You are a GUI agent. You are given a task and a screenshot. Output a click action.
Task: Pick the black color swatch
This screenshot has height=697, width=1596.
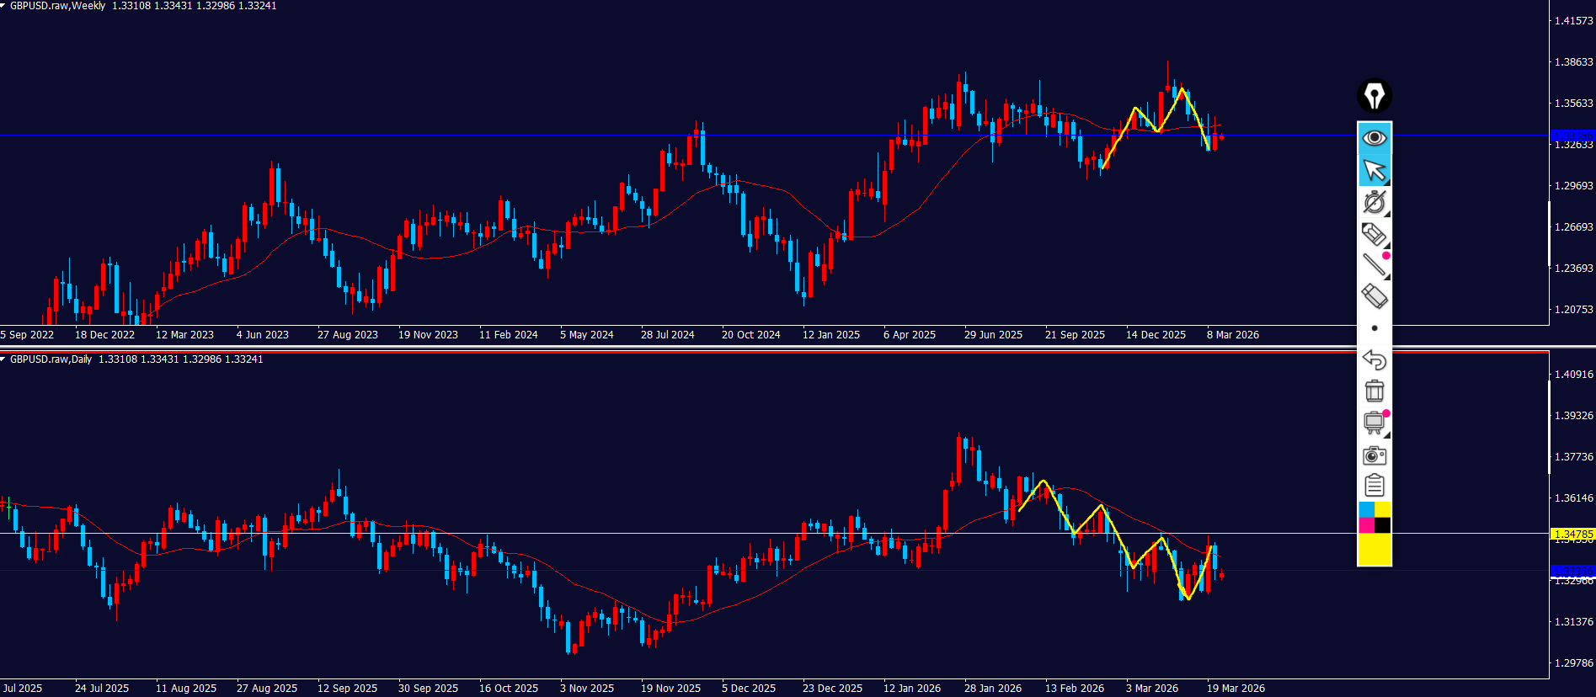click(x=1382, y=525)
